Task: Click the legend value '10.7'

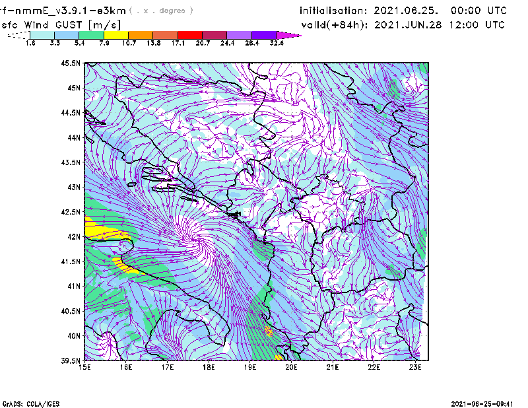Action: click(129, 43)
